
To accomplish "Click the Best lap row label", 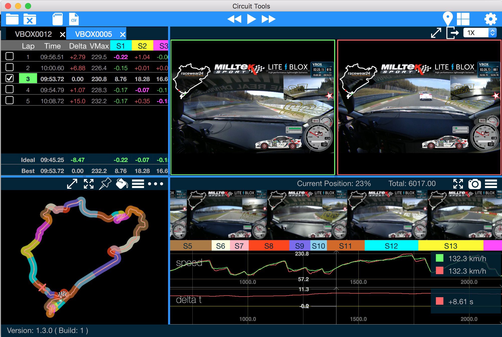I will (x=28, y=171).
